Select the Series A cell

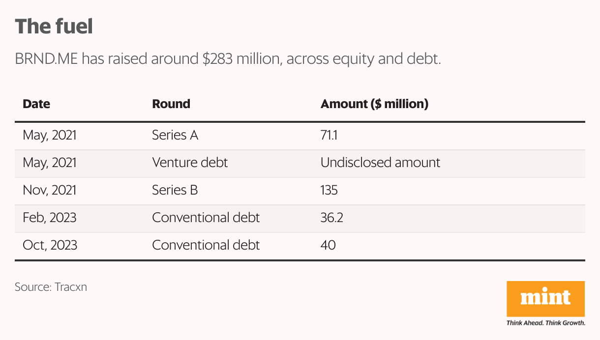click(x=175, y=135)
